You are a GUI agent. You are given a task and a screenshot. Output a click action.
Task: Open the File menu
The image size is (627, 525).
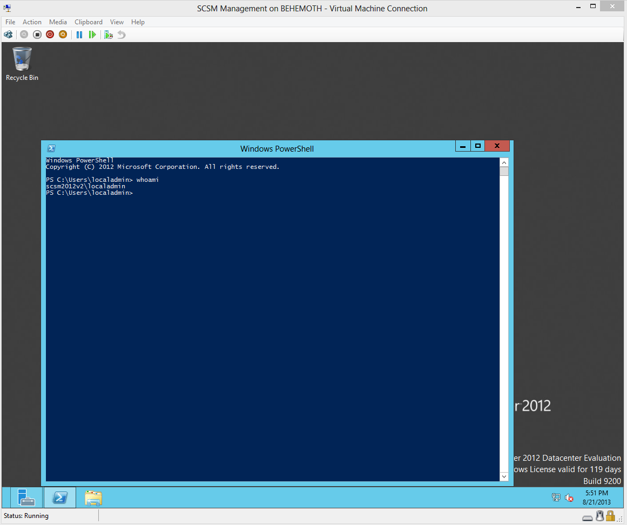tap(10, 22)
